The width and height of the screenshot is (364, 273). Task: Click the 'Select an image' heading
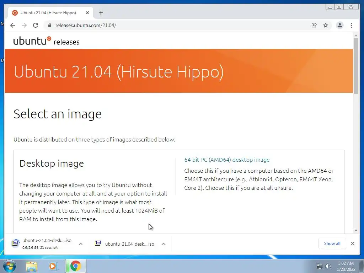click(58, 114)
